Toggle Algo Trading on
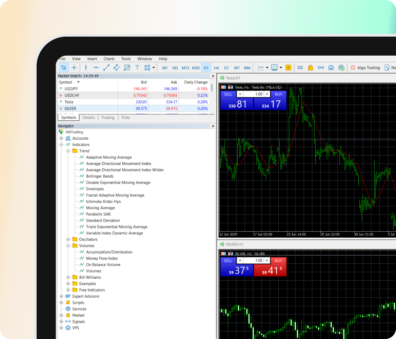This screenshot has height=339, width=396. [x=366, y=67]
